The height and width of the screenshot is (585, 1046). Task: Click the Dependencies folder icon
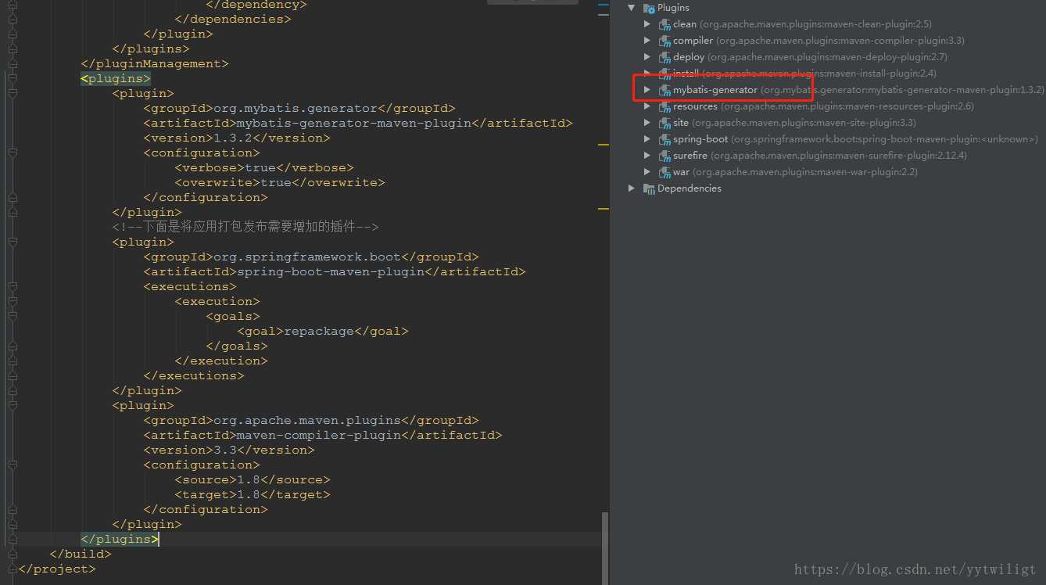pyautogui.click(x=649, y=188)
